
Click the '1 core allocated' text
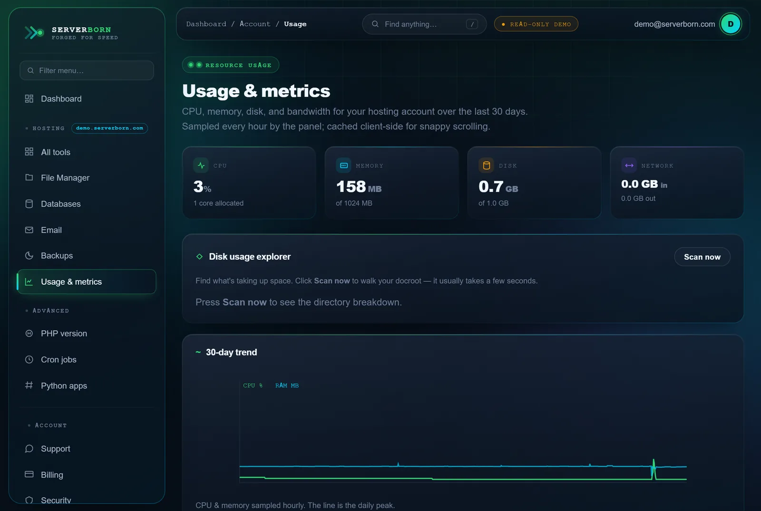(218, 203)
